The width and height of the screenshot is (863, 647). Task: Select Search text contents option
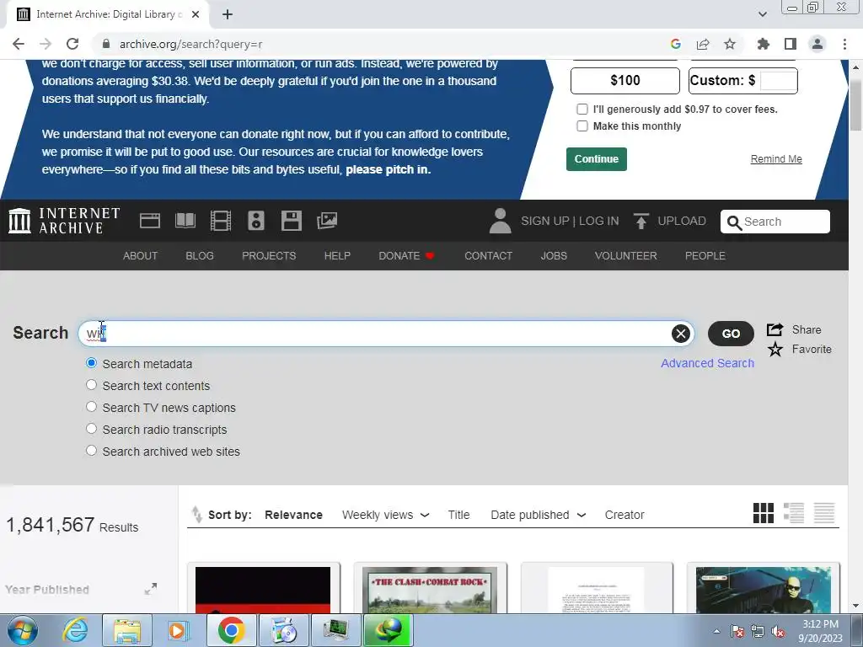(91, 384)
